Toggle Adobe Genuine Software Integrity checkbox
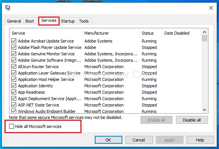219x149 pixels. (x=14, y=60)
